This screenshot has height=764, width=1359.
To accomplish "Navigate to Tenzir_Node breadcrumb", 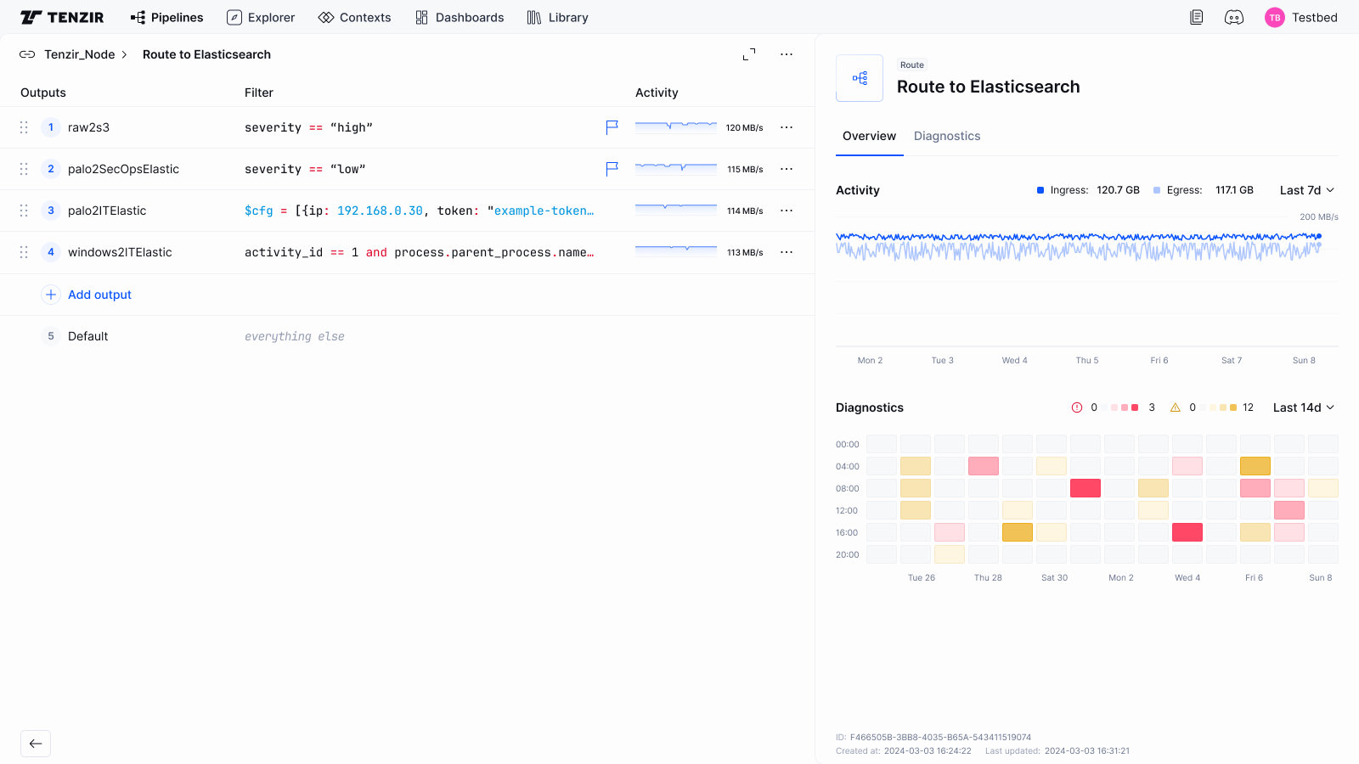I will [79, 54].
